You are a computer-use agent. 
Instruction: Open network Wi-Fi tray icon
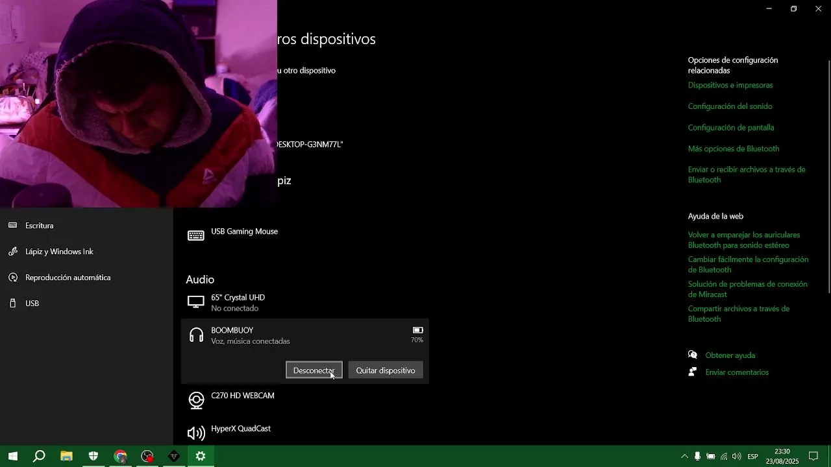click(x=724, y=457)
